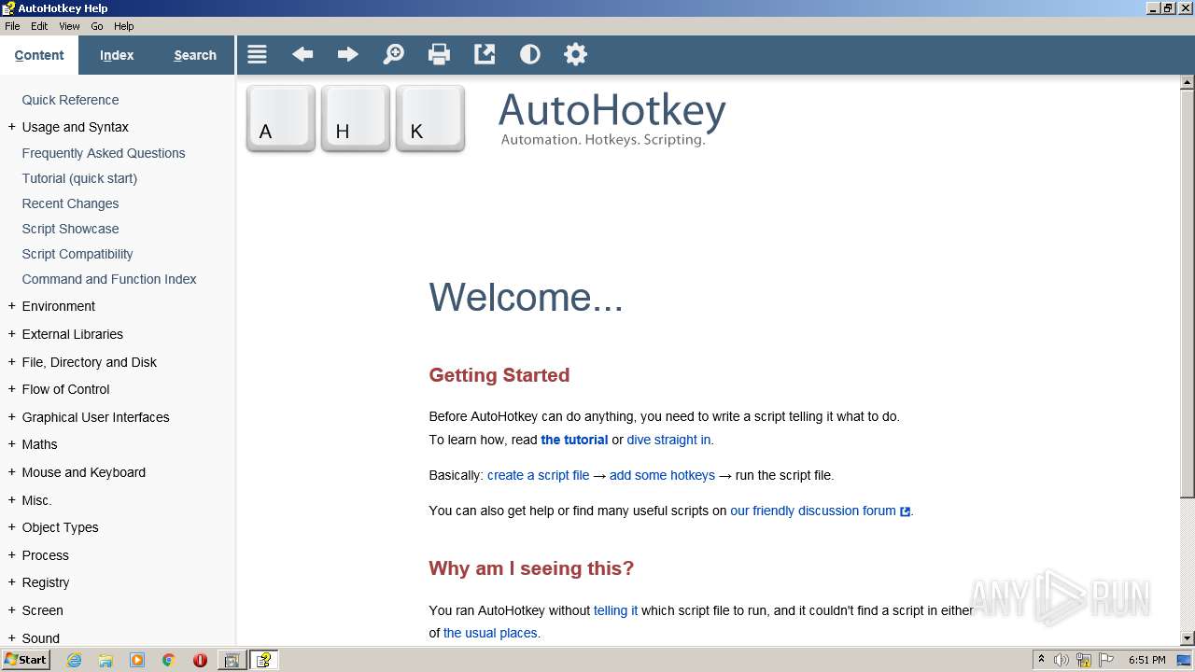
Task: Click external link icon next to discussion forum
Action: point(905,511)
